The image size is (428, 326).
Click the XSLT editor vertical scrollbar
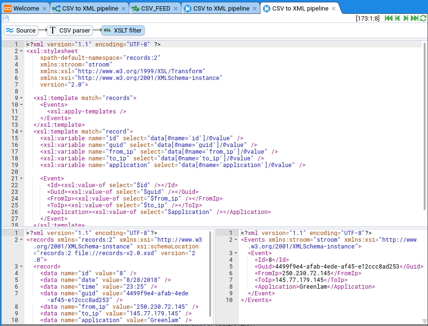pos(424,124)
